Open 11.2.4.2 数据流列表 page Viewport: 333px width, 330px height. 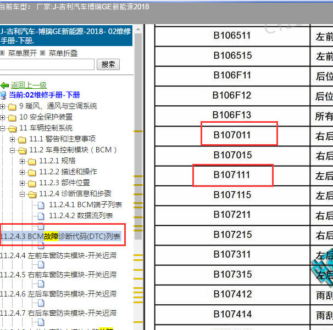pos(81,216)
